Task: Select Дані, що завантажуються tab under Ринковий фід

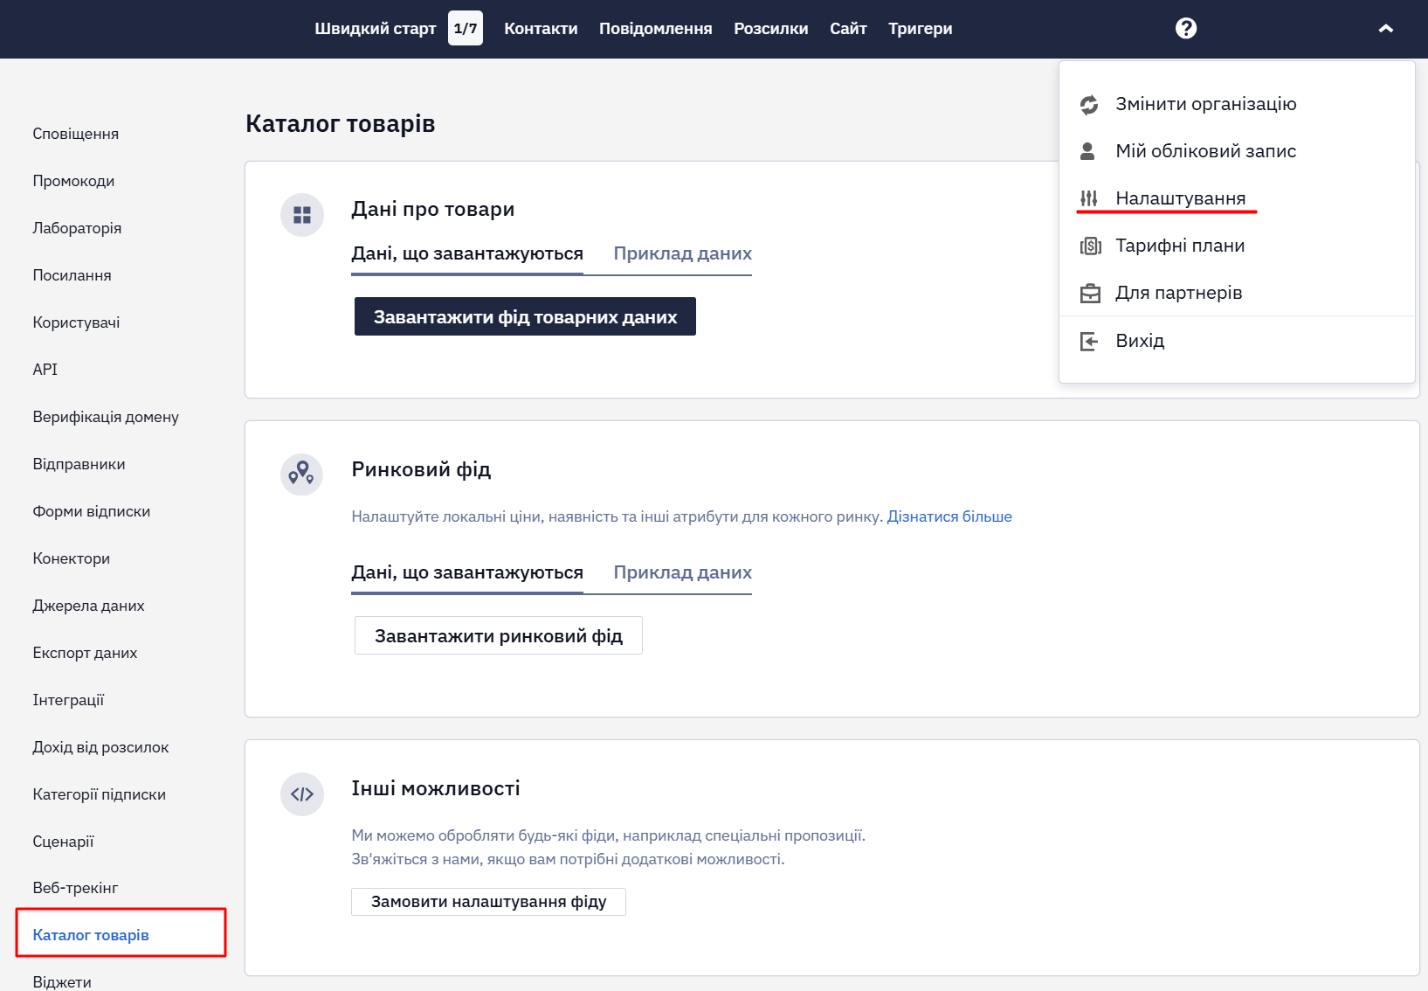Action: pyautogui.click(x=467, y=573)
